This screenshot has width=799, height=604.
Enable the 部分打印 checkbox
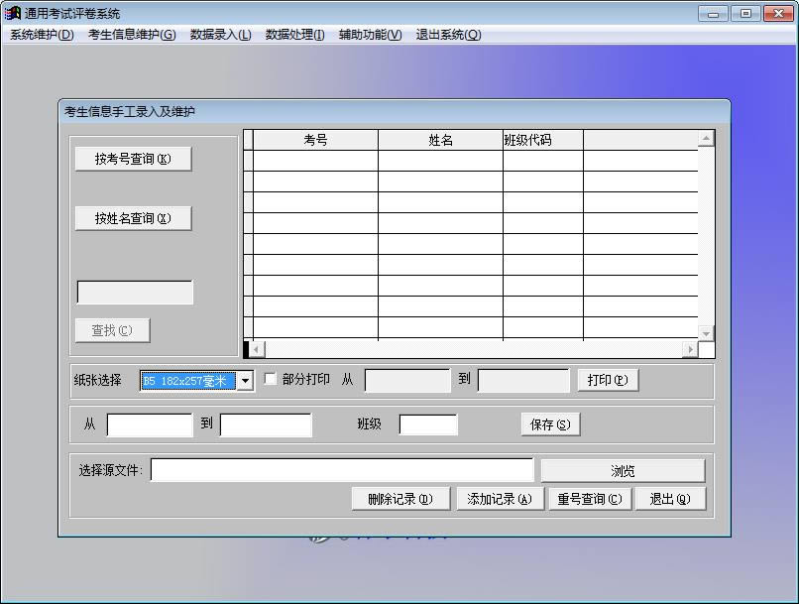pos(270,379)
